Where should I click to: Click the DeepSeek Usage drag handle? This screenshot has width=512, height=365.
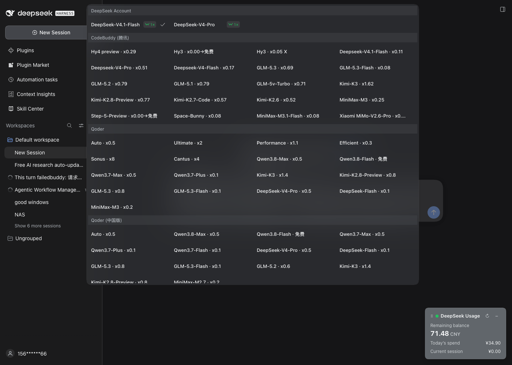[x=432, y=316]
